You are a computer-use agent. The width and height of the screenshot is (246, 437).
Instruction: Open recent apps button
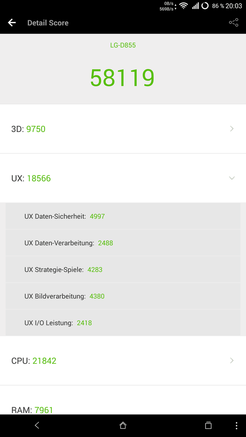point(208,425)
